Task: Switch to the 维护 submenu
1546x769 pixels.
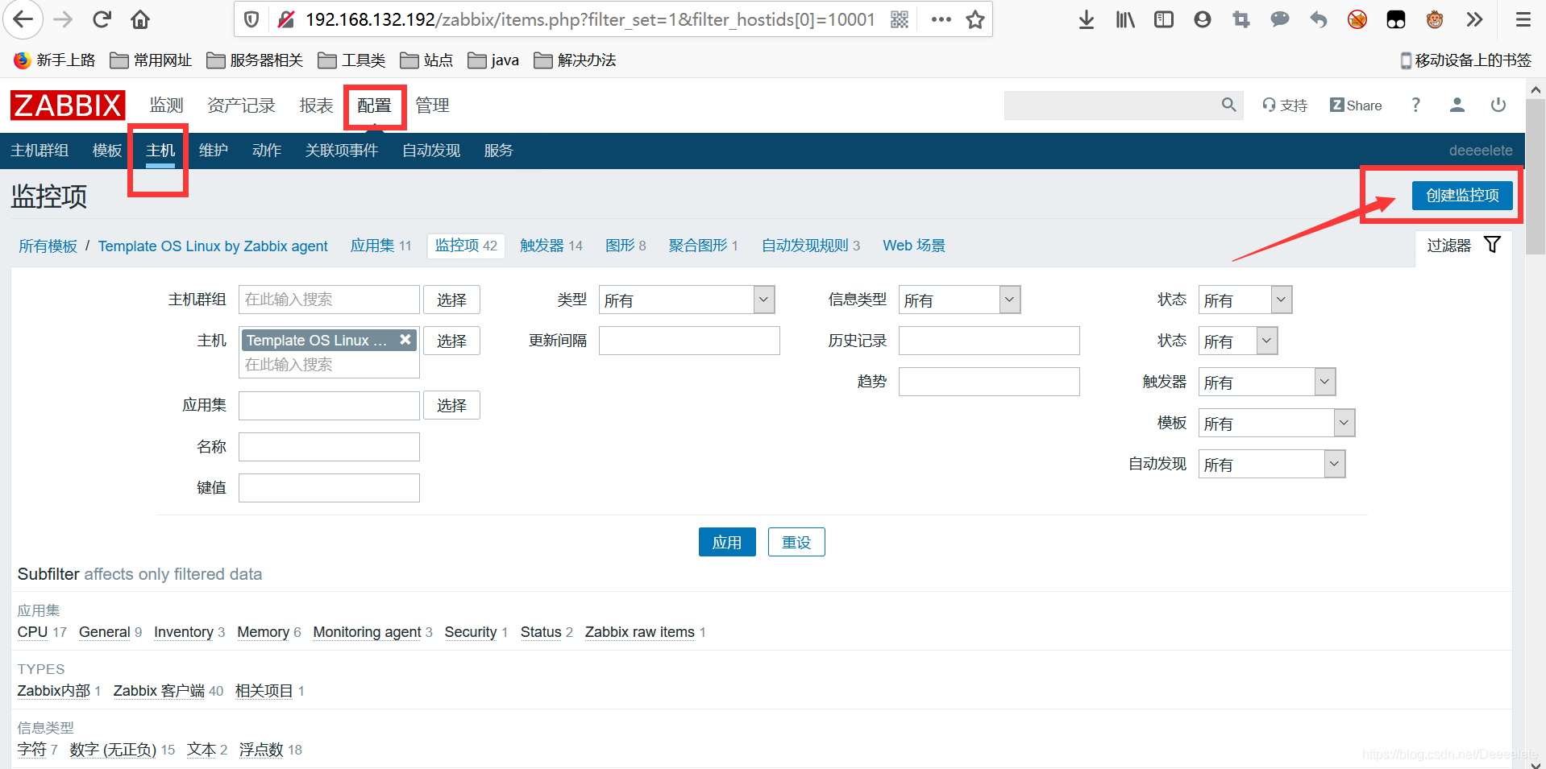Action: coord(214,151)
